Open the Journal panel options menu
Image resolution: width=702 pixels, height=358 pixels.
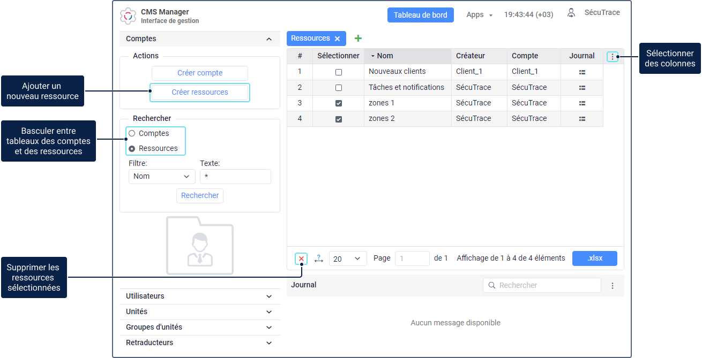pos(613,286)
